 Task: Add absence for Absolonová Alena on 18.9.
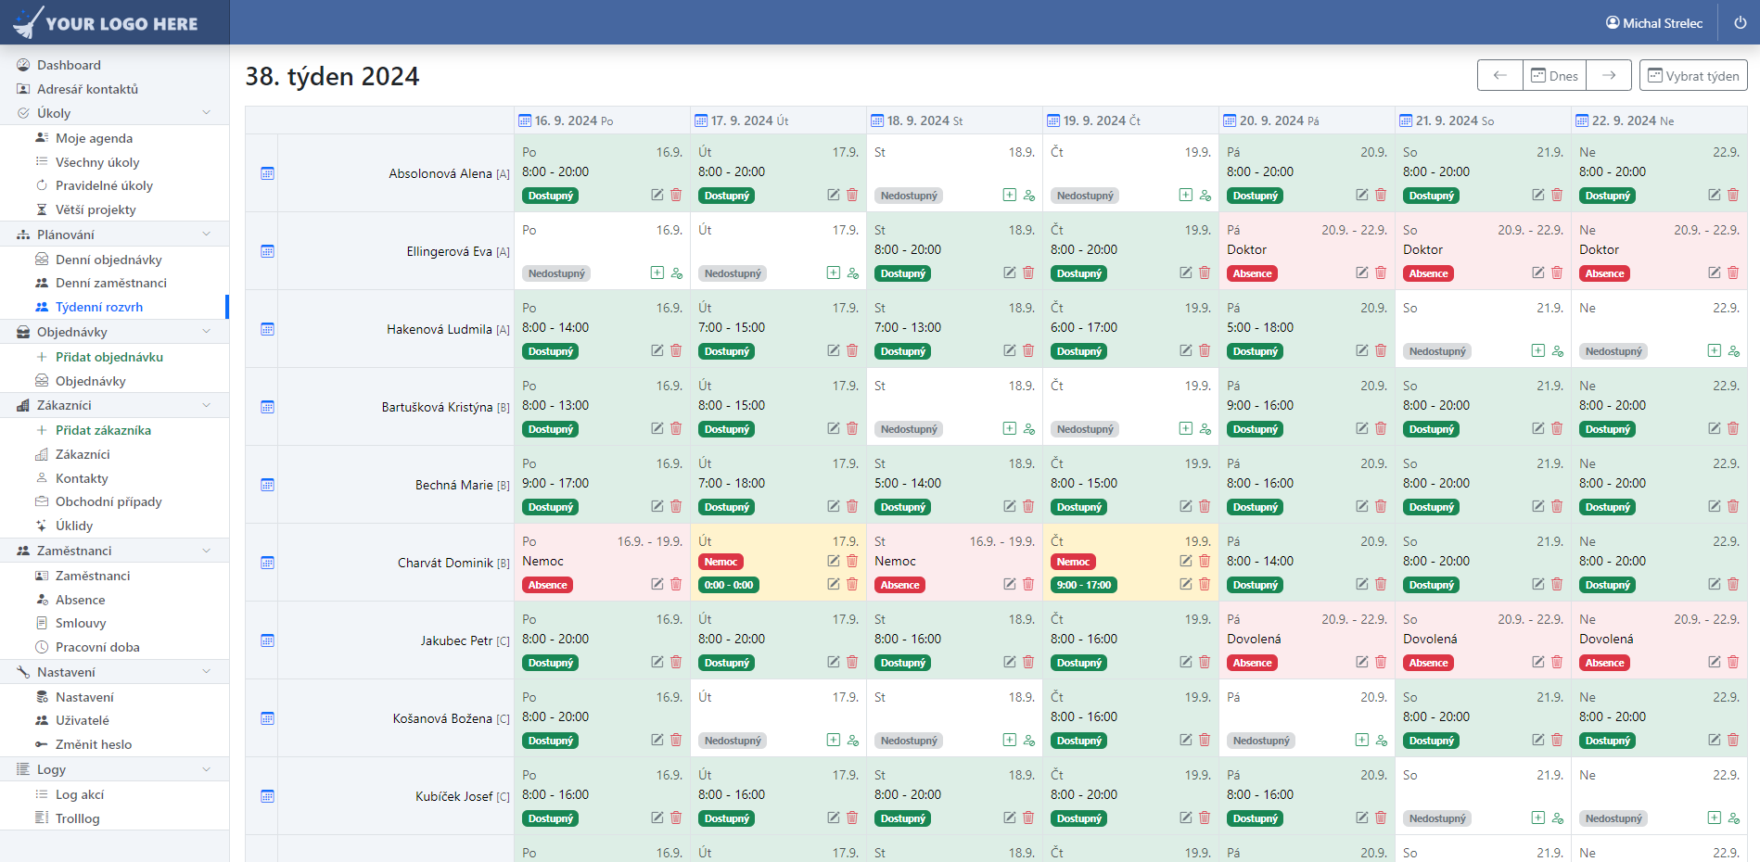[x=1029, y=196]
